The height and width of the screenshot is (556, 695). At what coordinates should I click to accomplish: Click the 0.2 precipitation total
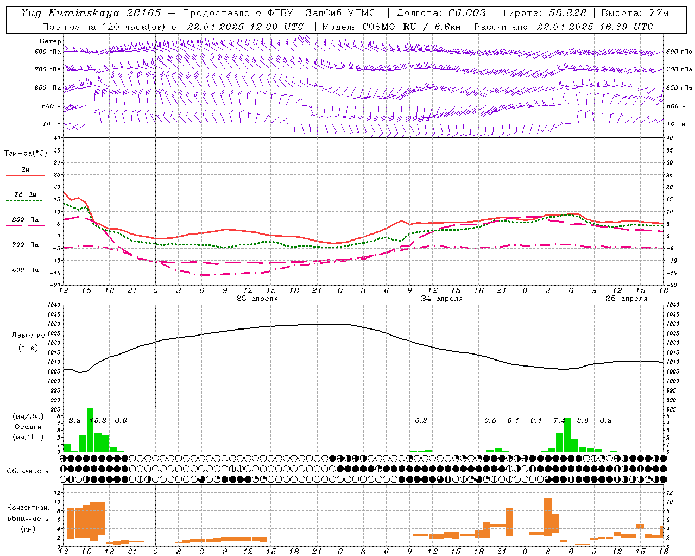[421, 421]
